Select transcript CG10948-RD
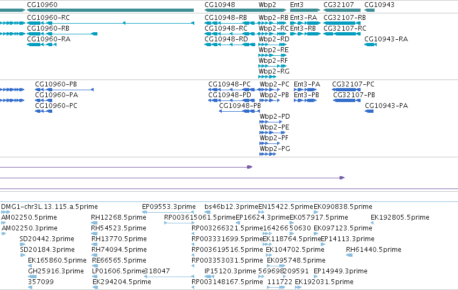The width and height of the screenshot is (458, 290). (230, 45)
